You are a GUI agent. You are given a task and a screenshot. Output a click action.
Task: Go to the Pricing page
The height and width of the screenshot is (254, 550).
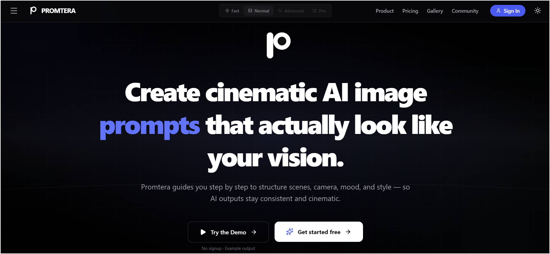click(410, 11)
